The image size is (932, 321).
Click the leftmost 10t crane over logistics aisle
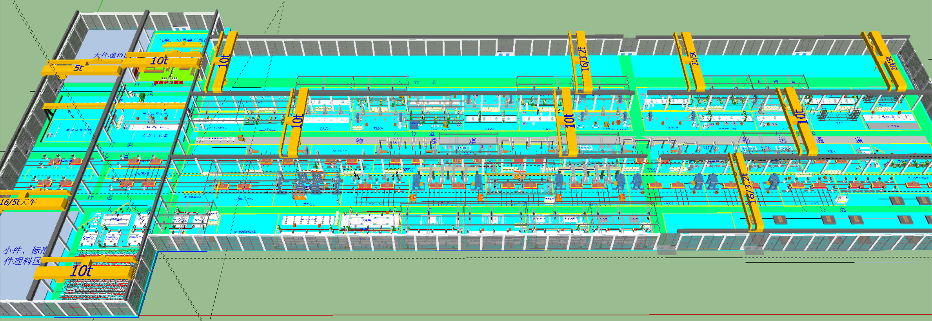[296, 122]
